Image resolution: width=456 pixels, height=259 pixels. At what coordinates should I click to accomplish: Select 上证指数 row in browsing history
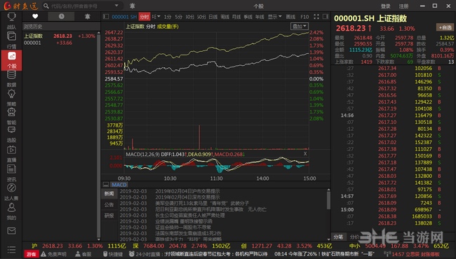(60, 39)
